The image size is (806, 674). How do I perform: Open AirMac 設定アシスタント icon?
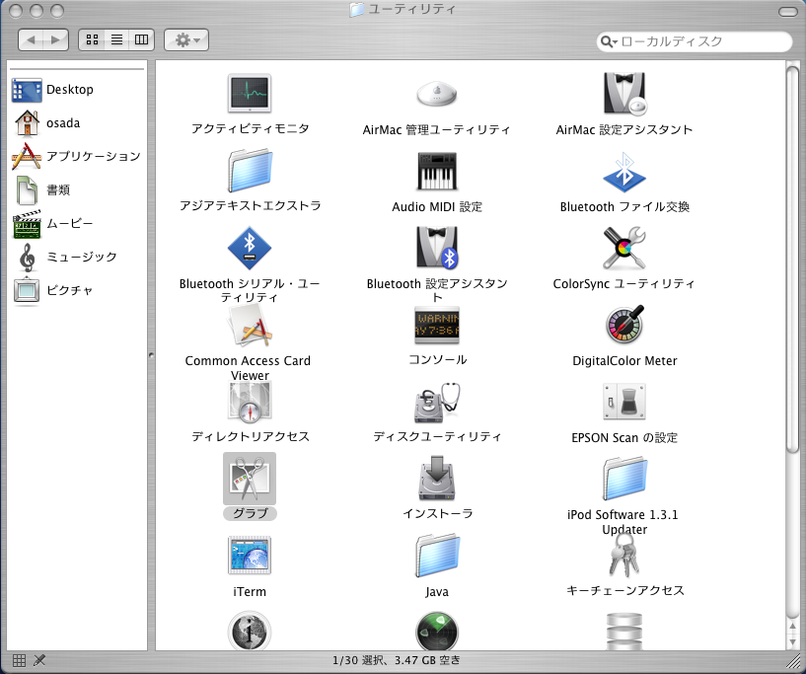pos(624,94)
